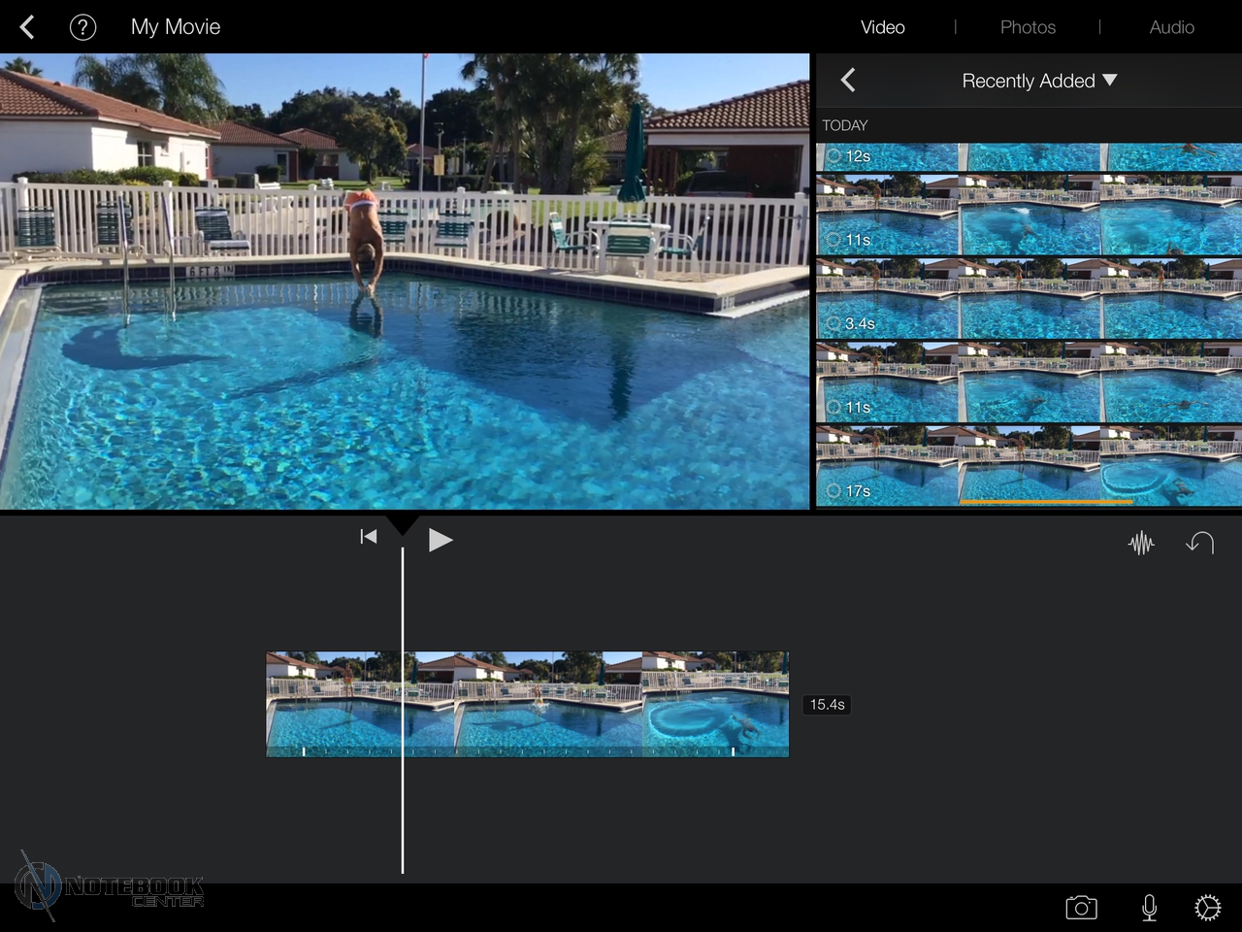Viewport: 1242px width, 932px height.
Task: Record a voiceover with the microphone
Action: tap(1149, 908)
